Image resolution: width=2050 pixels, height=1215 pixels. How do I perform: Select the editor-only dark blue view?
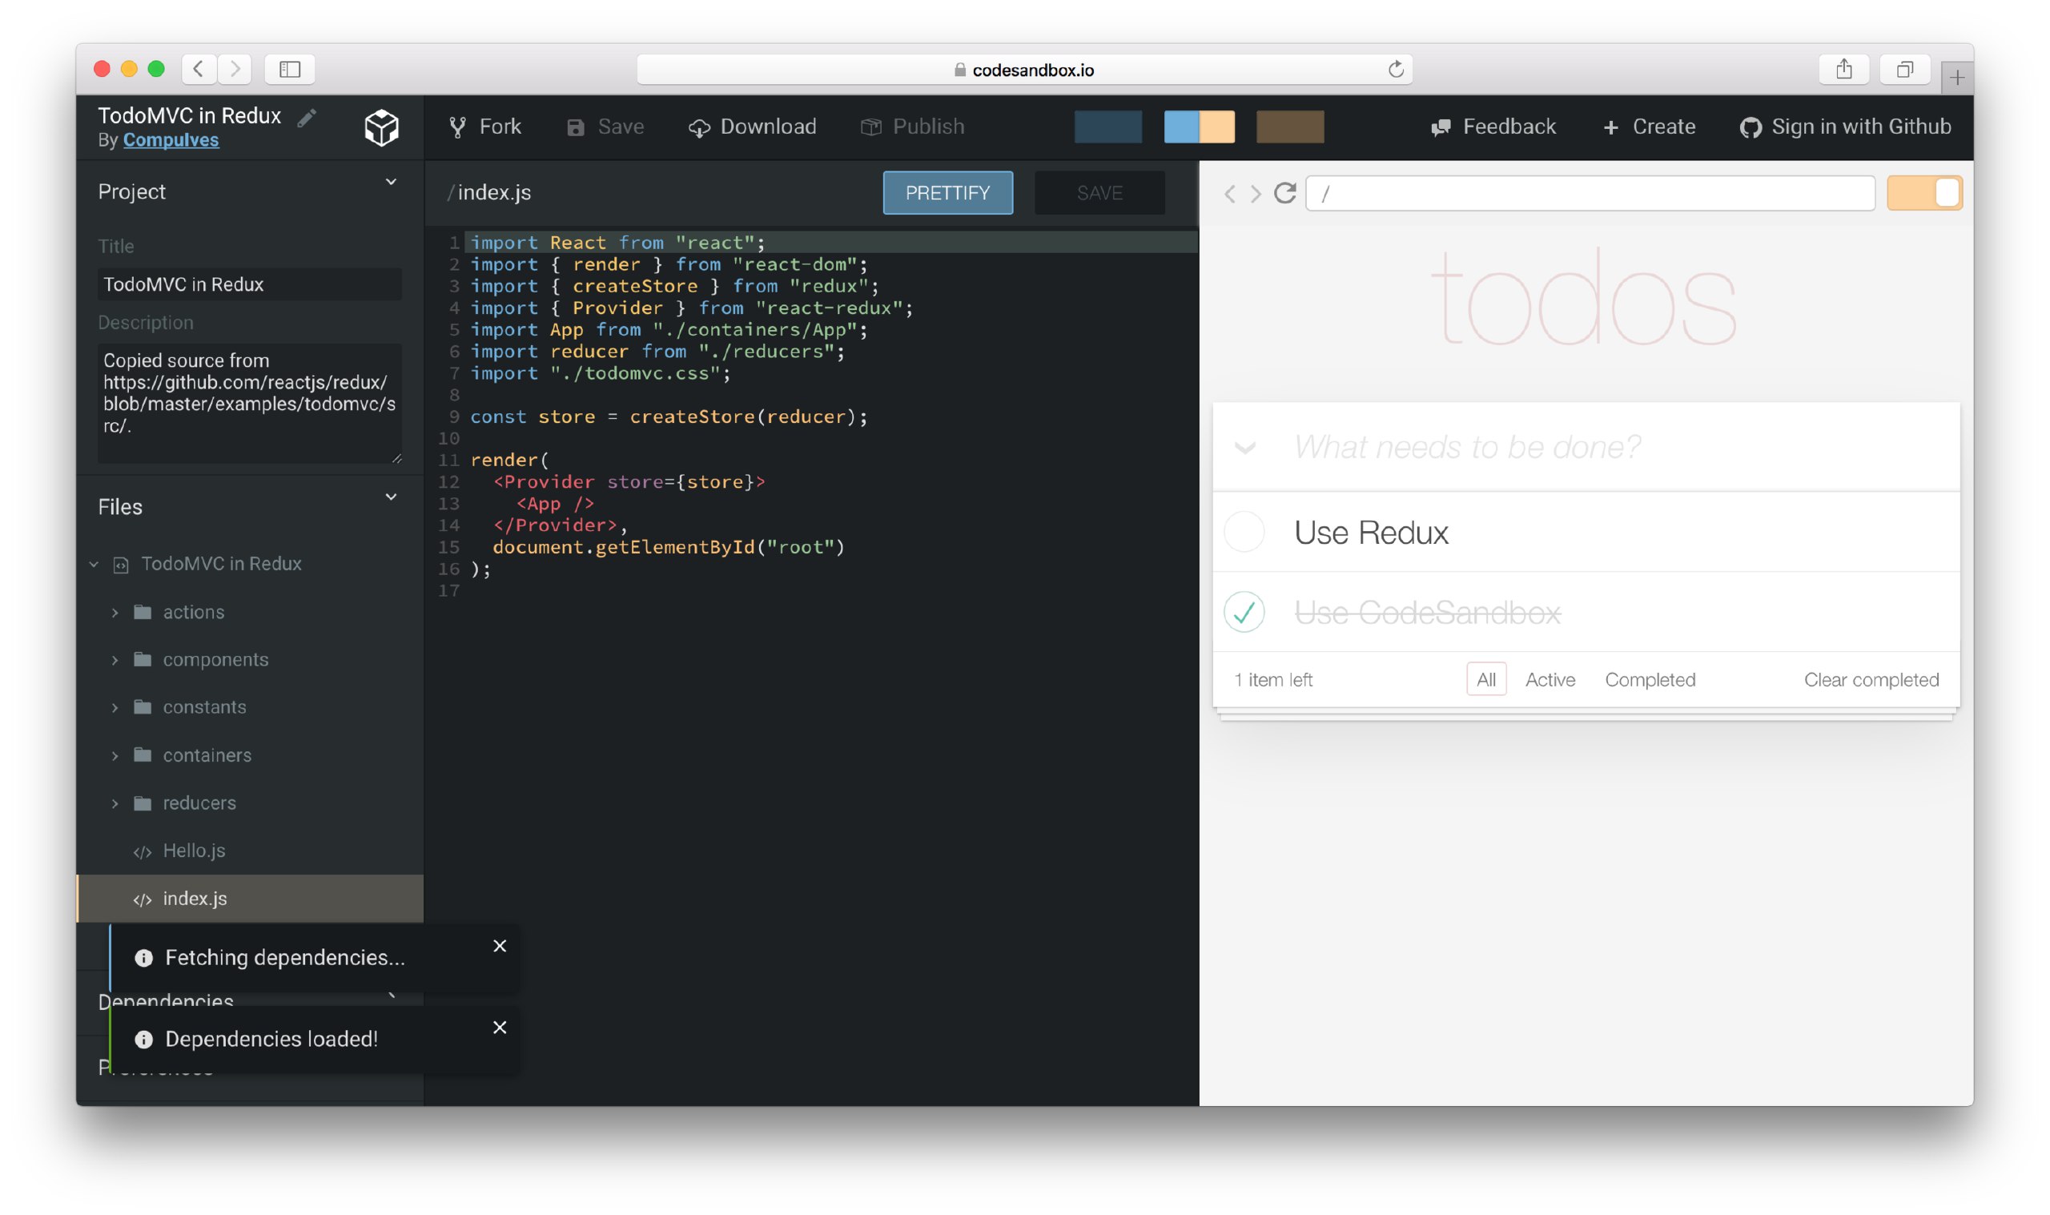point(1108,127)
